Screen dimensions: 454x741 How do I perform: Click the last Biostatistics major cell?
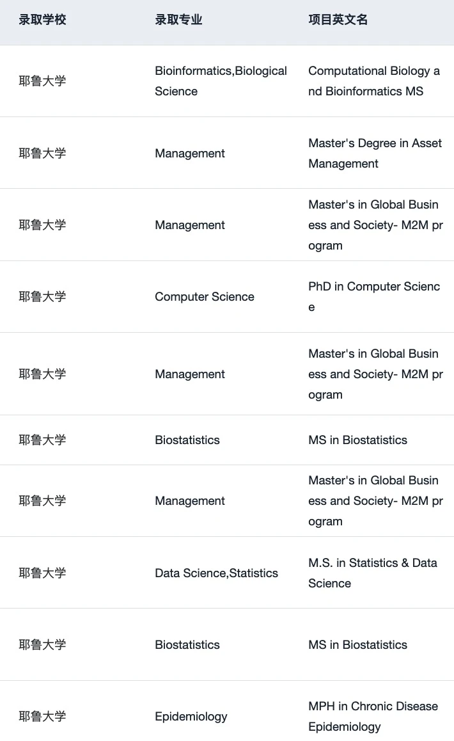coord(187,645)
